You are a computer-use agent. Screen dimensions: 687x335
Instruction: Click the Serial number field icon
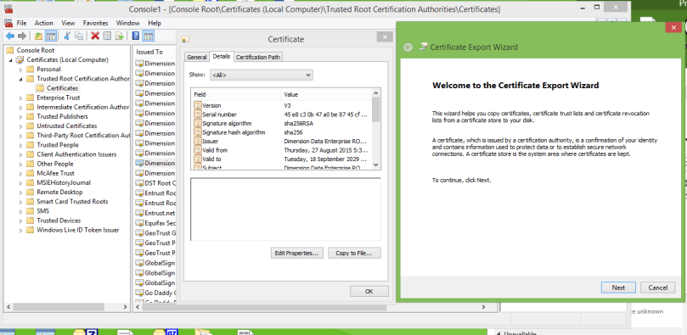coord(198,114)
